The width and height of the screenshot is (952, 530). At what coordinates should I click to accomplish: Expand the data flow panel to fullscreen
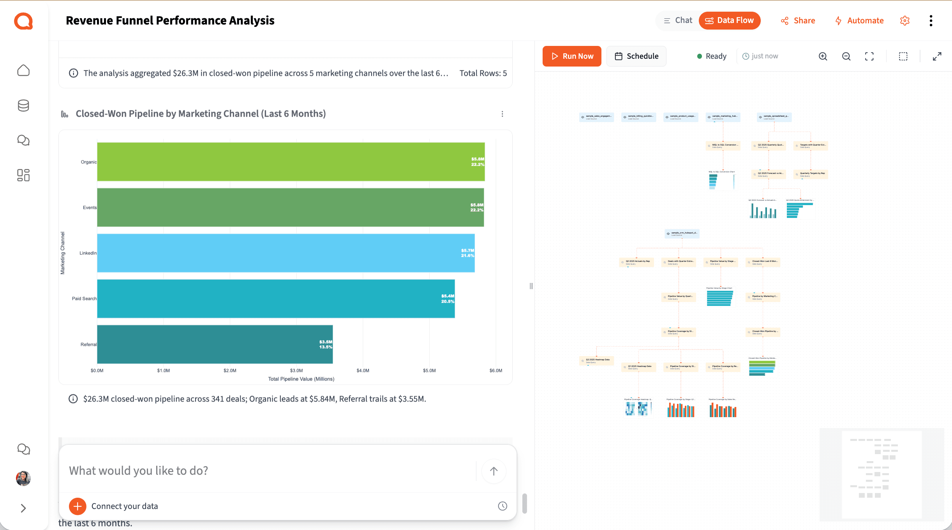[937, 56]
